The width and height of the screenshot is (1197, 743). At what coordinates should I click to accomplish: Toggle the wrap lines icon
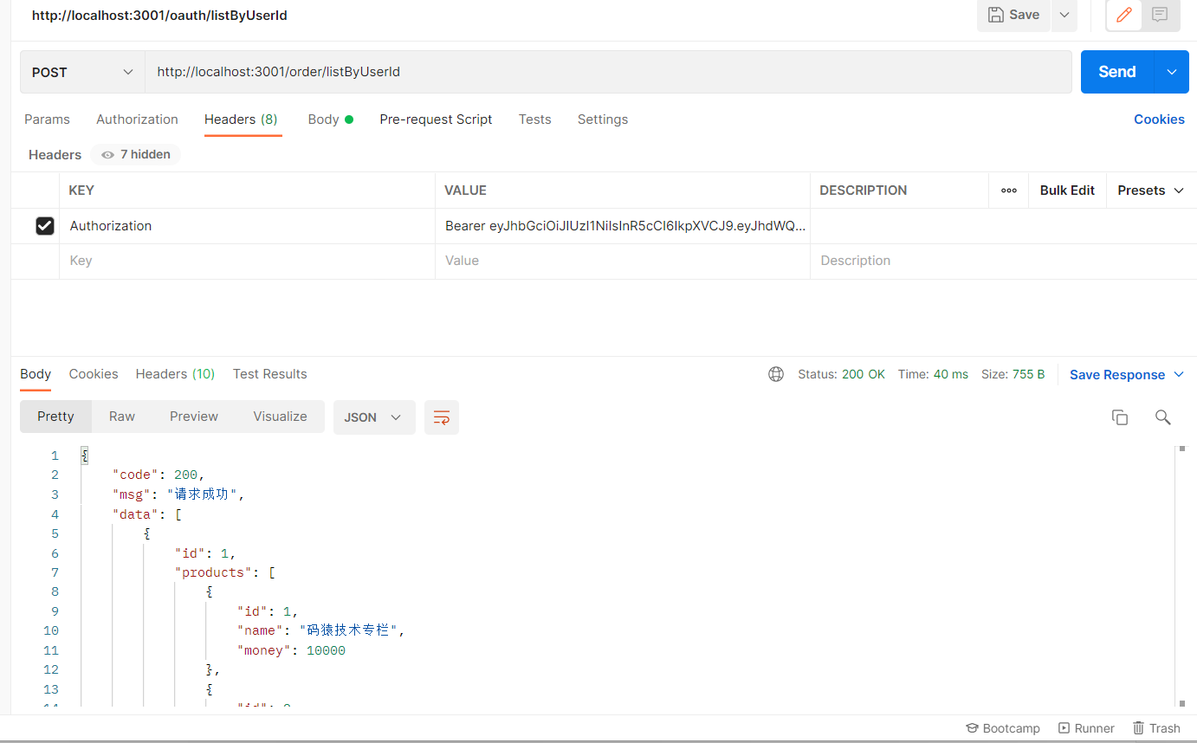pos(441,417)
